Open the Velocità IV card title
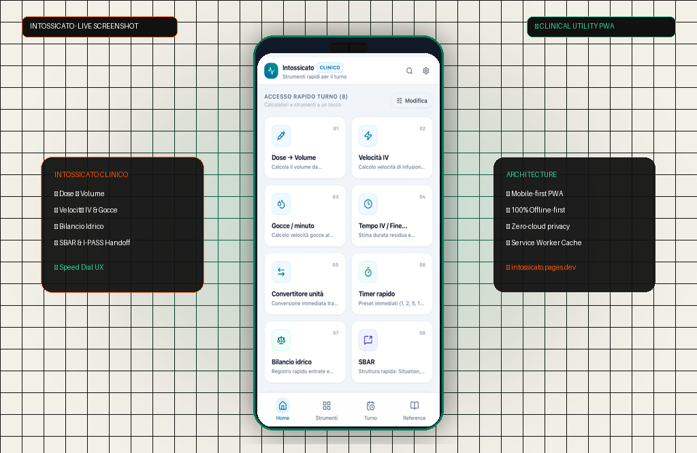The image size is (697, 453). 374,157
